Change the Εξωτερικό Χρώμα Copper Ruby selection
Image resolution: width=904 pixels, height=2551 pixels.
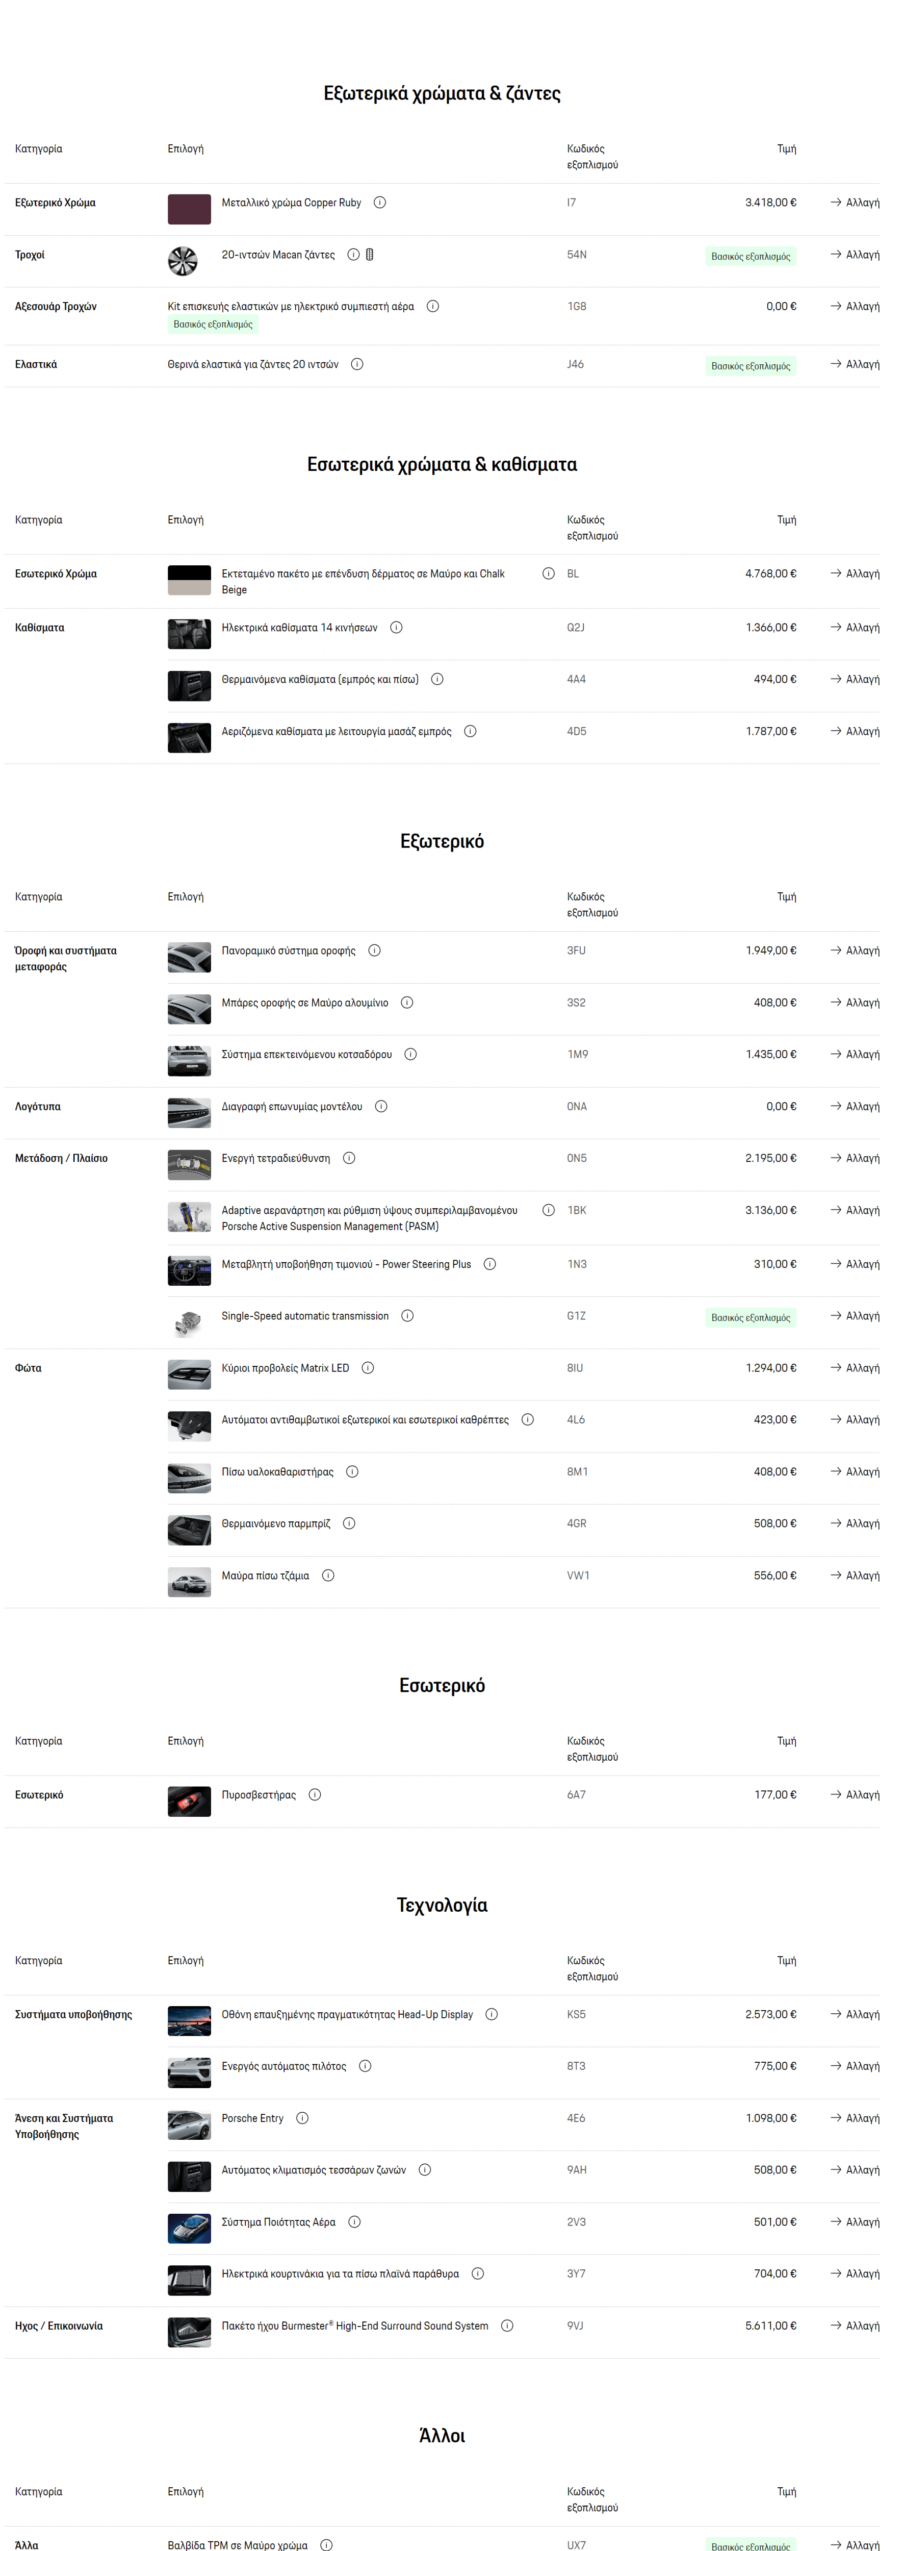coord(856,203)
